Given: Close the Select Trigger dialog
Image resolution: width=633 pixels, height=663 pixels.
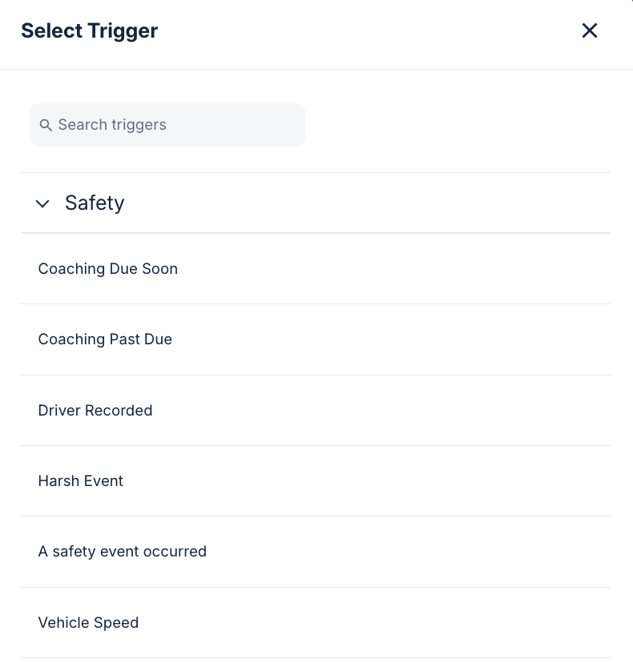Looking at the screenshot, I should 590,30.
